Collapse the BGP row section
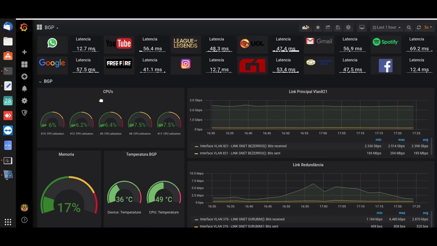Screen dimensions: 437x246 coord(45,81)
